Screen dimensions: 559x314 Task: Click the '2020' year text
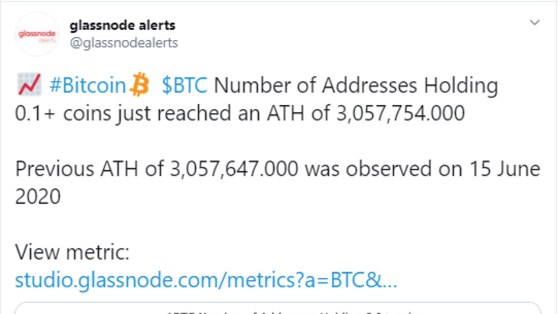(38, 196)
